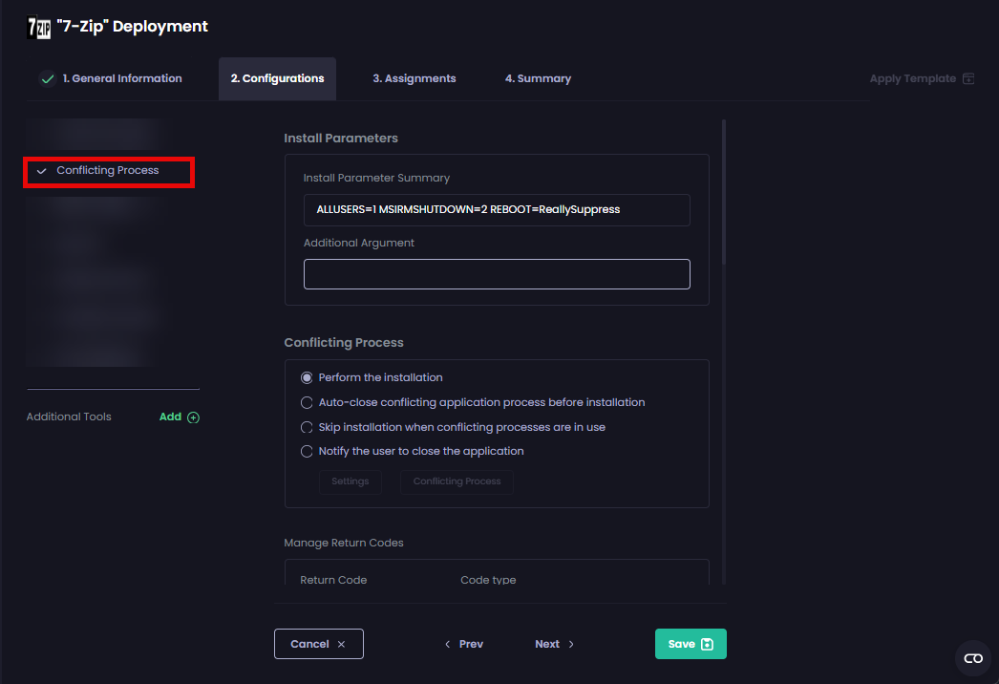The width and height of the screenshot is (999, 684).
Task: Click the chat bubble icon at bottom right
Action: pyautogui.click(x=972, y=658)
